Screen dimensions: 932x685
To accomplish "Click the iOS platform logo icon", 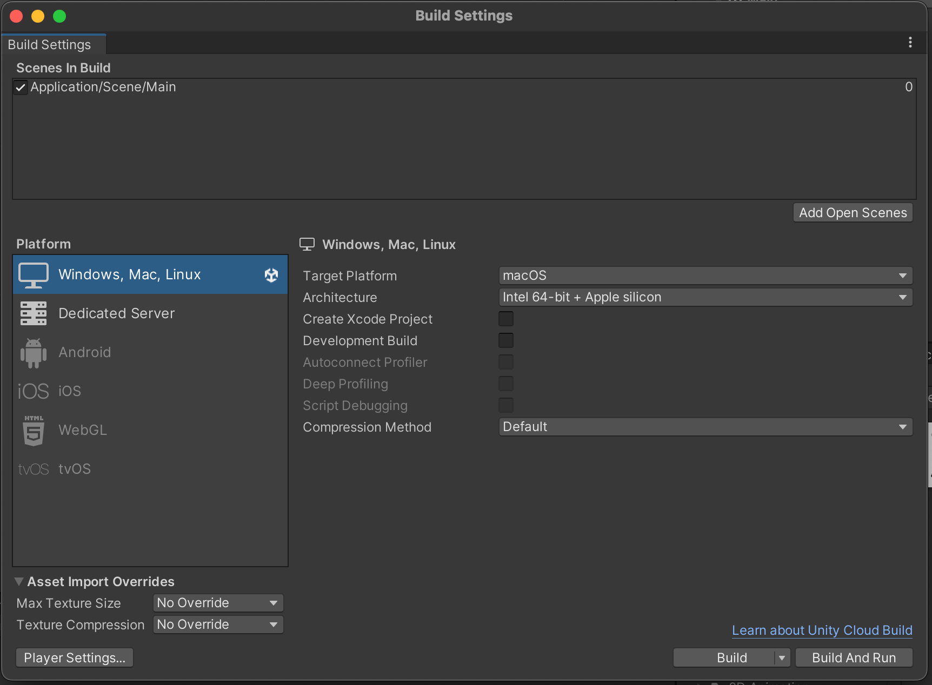I will point(34,391).
